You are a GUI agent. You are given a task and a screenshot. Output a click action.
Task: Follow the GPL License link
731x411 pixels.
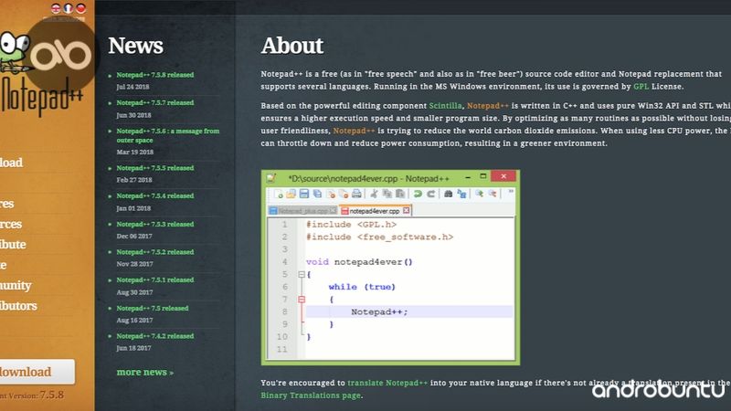[x=641, y=87]
